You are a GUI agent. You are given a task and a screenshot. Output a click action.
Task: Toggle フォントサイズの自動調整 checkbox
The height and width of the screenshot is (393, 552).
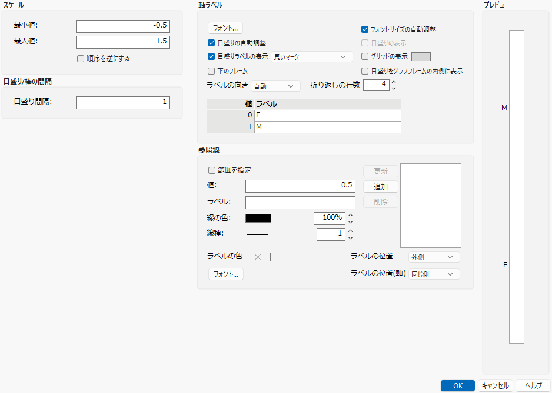click(x=365, y=29)
